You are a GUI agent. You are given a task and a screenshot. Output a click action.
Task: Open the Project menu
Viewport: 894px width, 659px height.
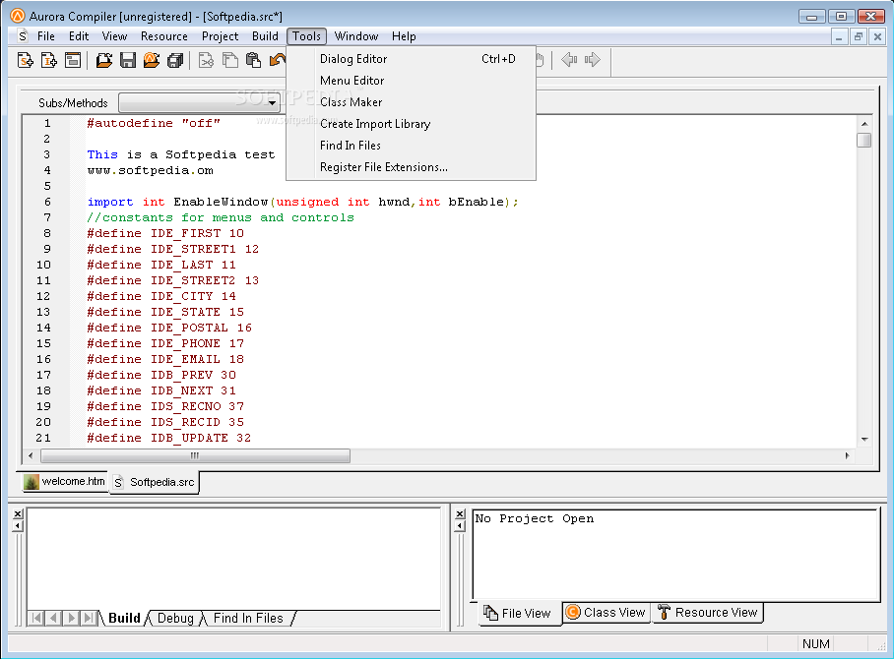221,36
